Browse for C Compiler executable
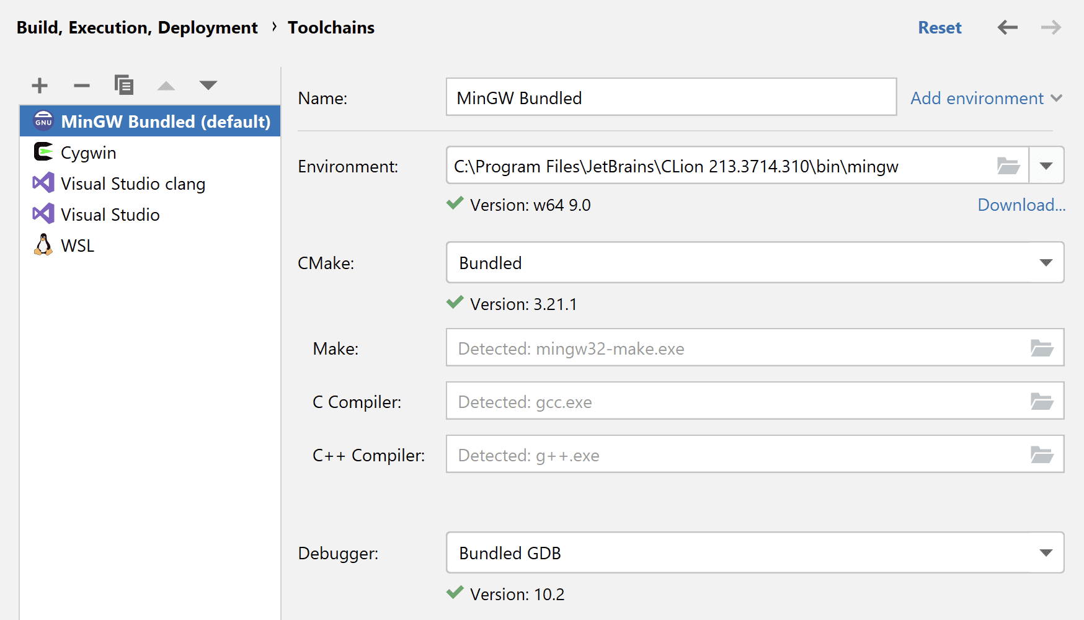 (x=1042, y=401)
